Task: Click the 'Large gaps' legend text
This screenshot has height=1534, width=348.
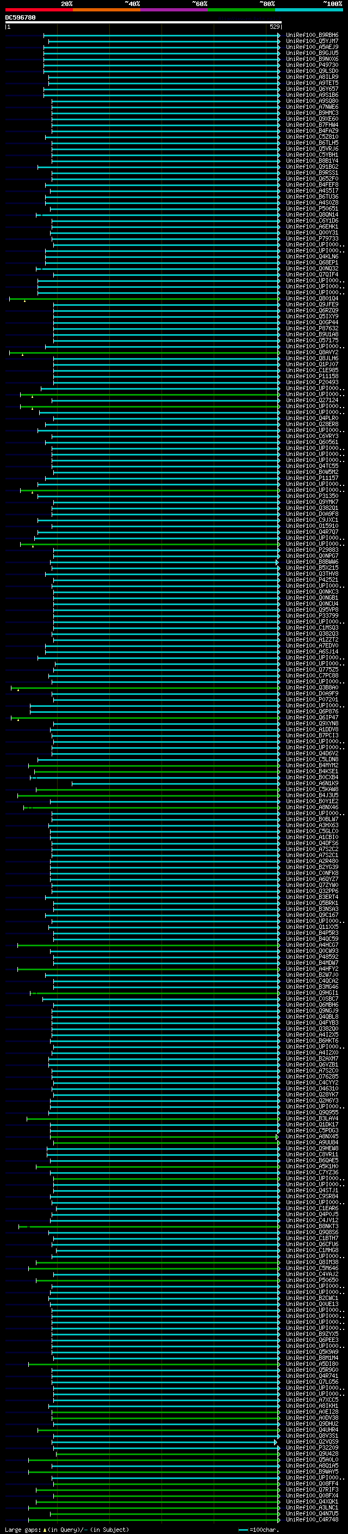Action: [23, 1530]
